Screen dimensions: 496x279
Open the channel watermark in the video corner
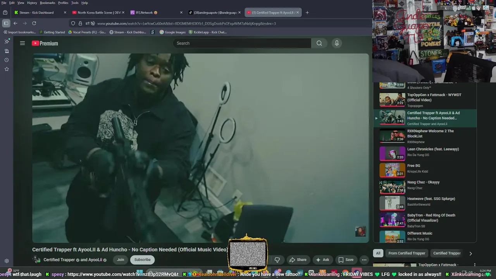click(x=360, y=232)
